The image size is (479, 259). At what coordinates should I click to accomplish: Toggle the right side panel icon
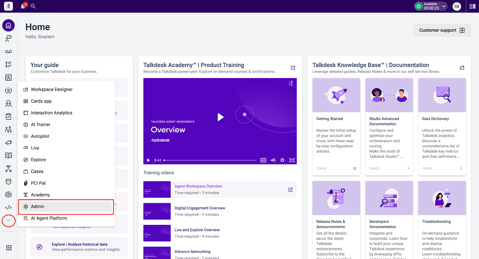pos(472,6)
